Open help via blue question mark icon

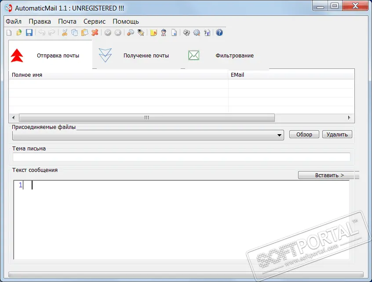219,32
